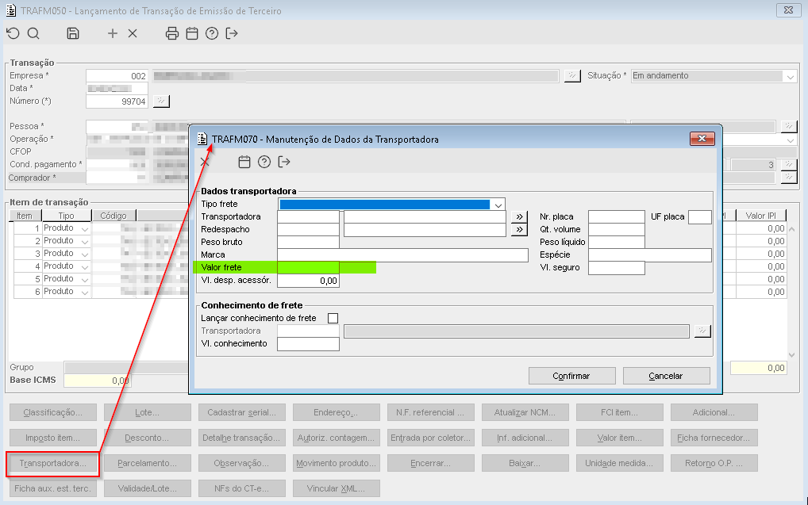Click the NFs do CT-e... button

241,488
